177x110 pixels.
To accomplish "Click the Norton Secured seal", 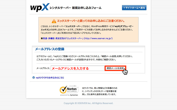I will point(69,90).
